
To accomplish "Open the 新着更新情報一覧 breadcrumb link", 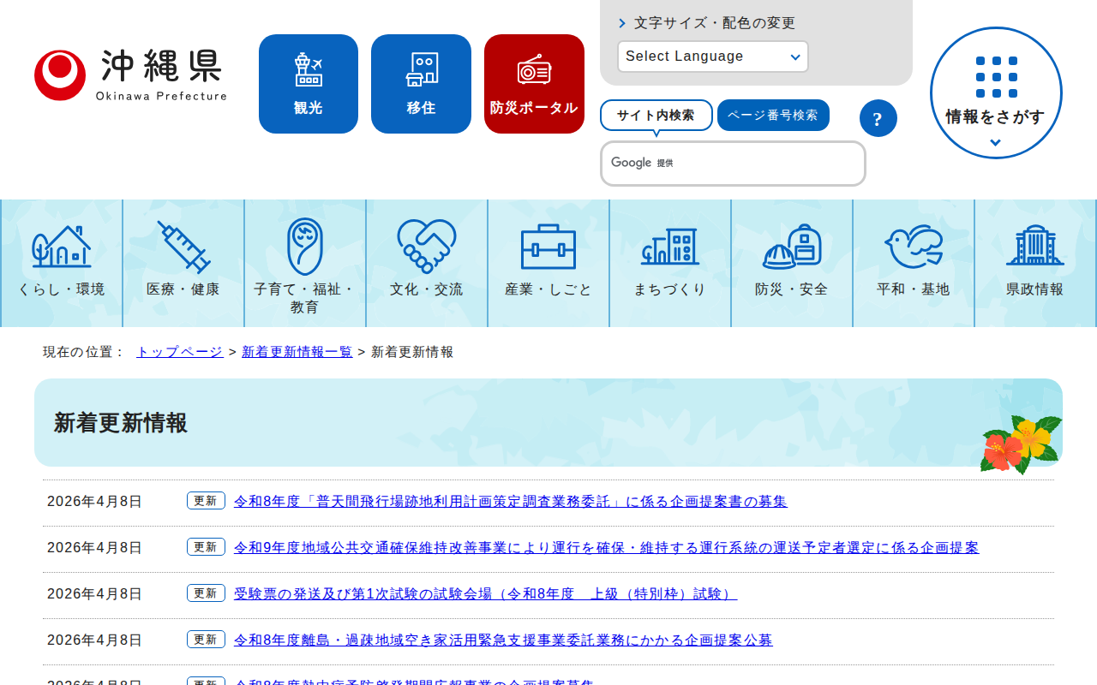I will pyautogui.click(x=297, y=352).
